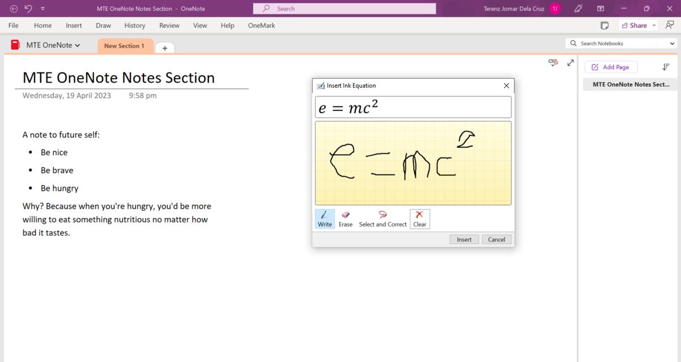Screen dimensions: 681x362
Task: Open the Search Notebooks dropdown arrow
Action: click(672, 43)
